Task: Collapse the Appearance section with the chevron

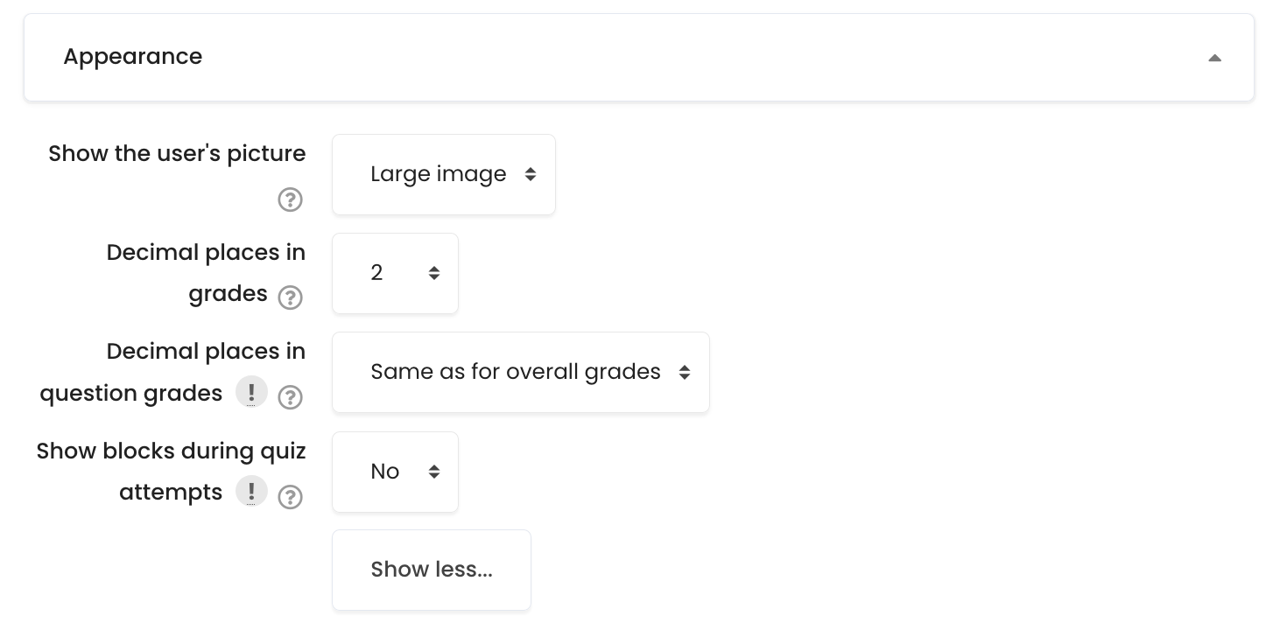Action: coord(1215,57)
